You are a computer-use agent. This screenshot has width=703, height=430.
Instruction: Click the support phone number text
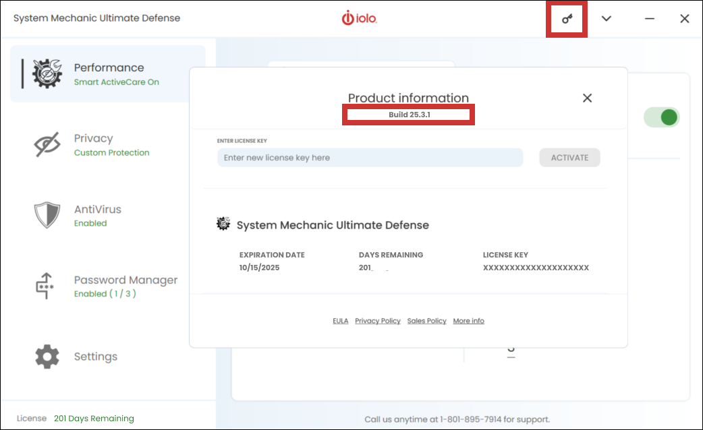[470, 419]
